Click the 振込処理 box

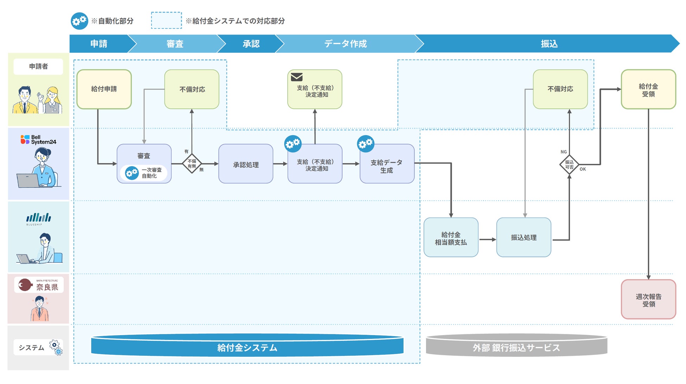[x=523, y=238]
